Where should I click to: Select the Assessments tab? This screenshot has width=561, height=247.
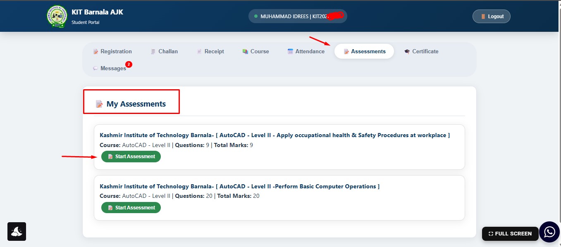click(364, 52)
